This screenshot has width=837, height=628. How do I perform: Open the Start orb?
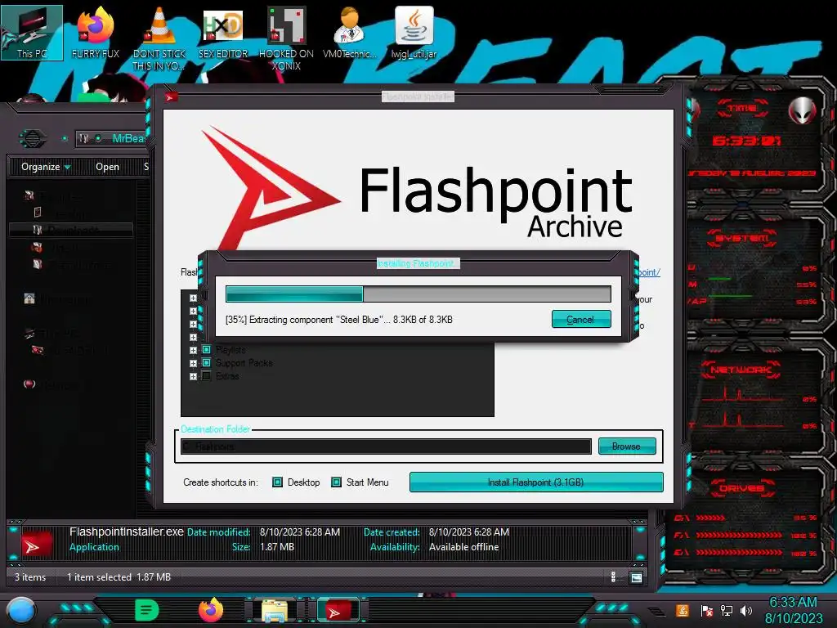coord(20,611)
